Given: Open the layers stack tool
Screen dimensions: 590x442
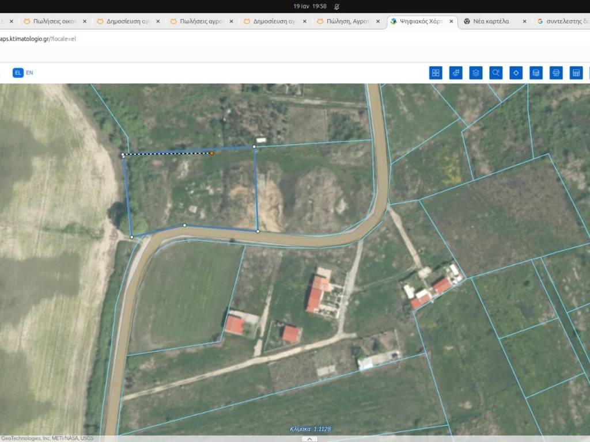Looking at the screenshot, I should [475, 73].
